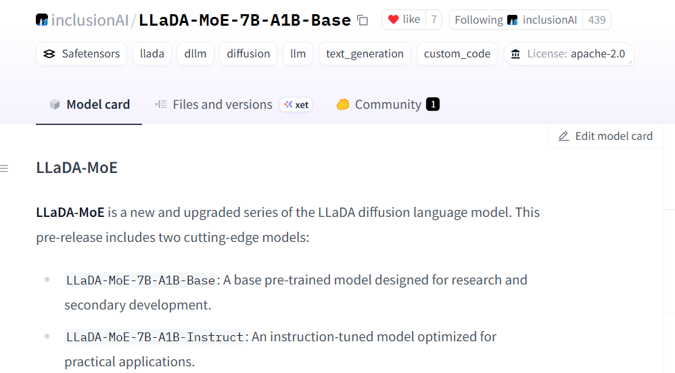Select the text_generation tag
This screenshot has width=675, height=373.
pyautogui.click(x=365, y=53)
